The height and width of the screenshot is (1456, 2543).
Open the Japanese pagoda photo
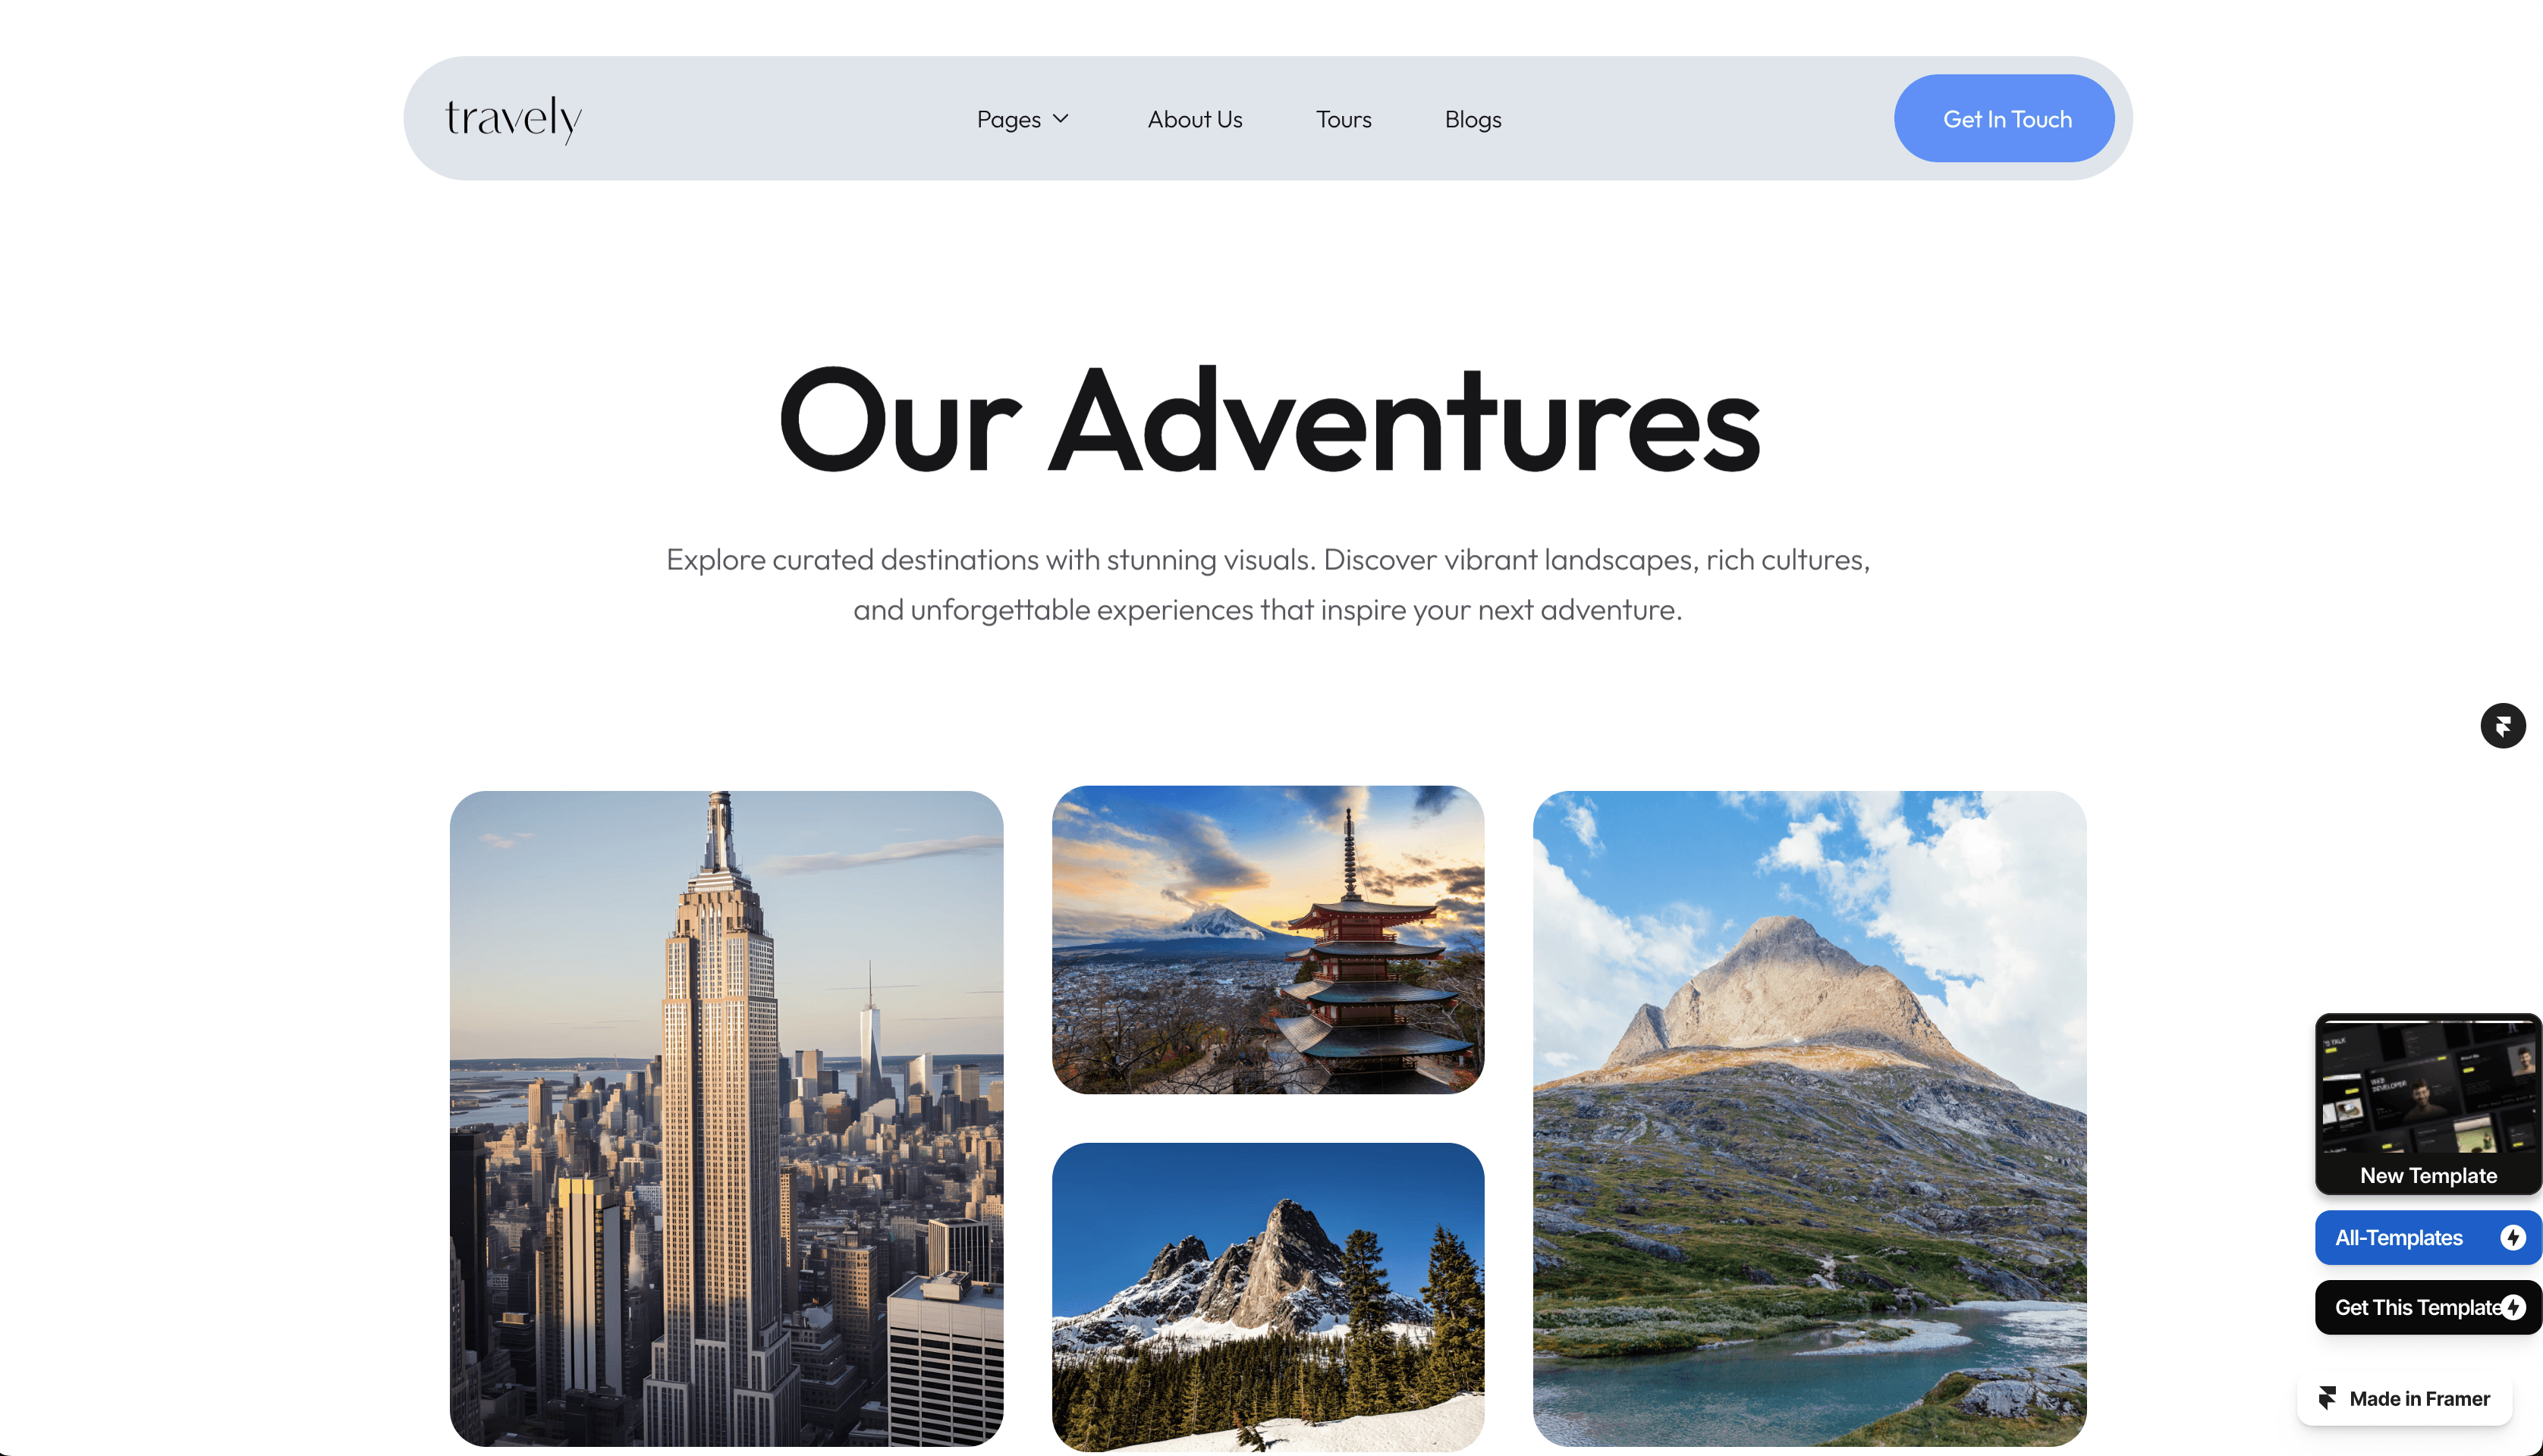click(x=1268, y=939)
